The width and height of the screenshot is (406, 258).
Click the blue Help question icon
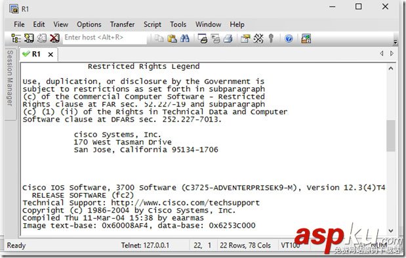tap(289, 39)
